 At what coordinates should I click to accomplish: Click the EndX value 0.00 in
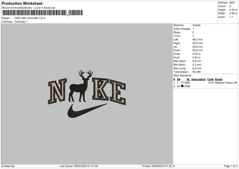point(196,54)
